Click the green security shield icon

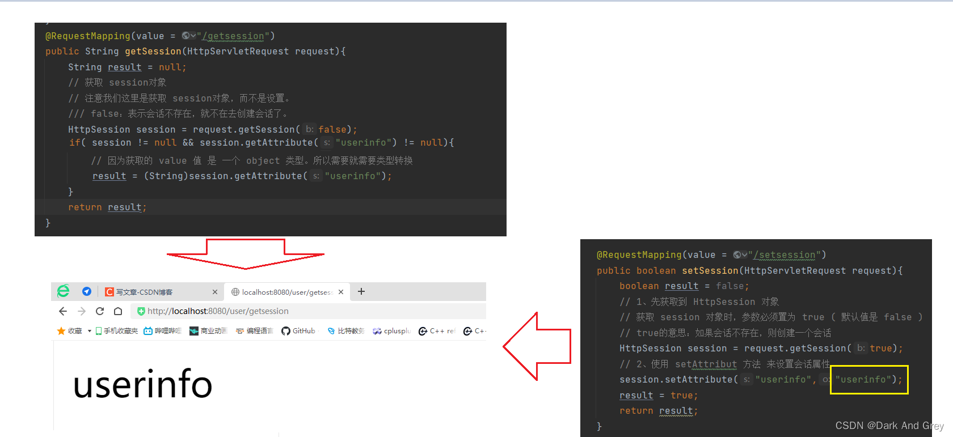(x=141, y=311)
